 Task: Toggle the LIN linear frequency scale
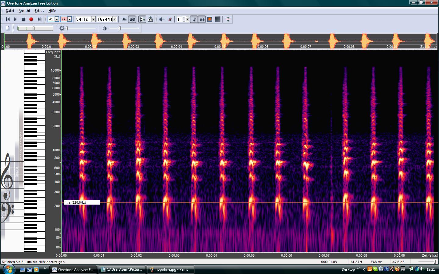point(124,19)
